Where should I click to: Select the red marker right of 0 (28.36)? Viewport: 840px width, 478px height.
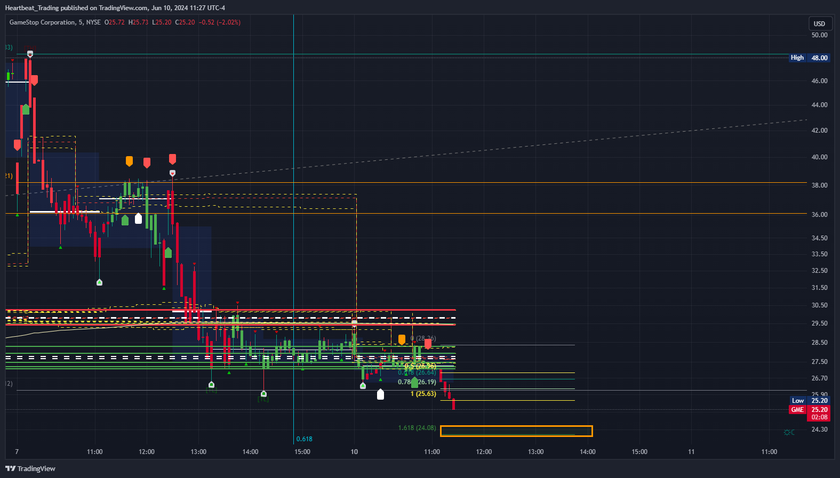coord(428,344)
